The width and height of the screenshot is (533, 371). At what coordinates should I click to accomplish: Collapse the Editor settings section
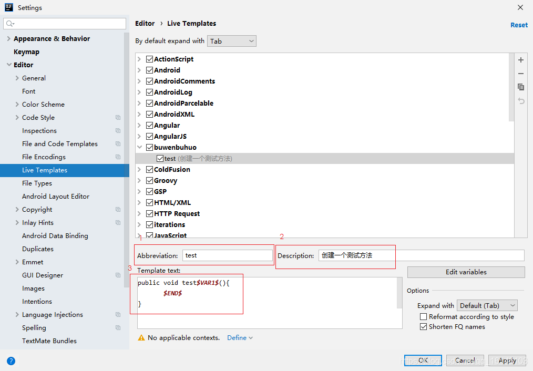[x=9, y=65]
